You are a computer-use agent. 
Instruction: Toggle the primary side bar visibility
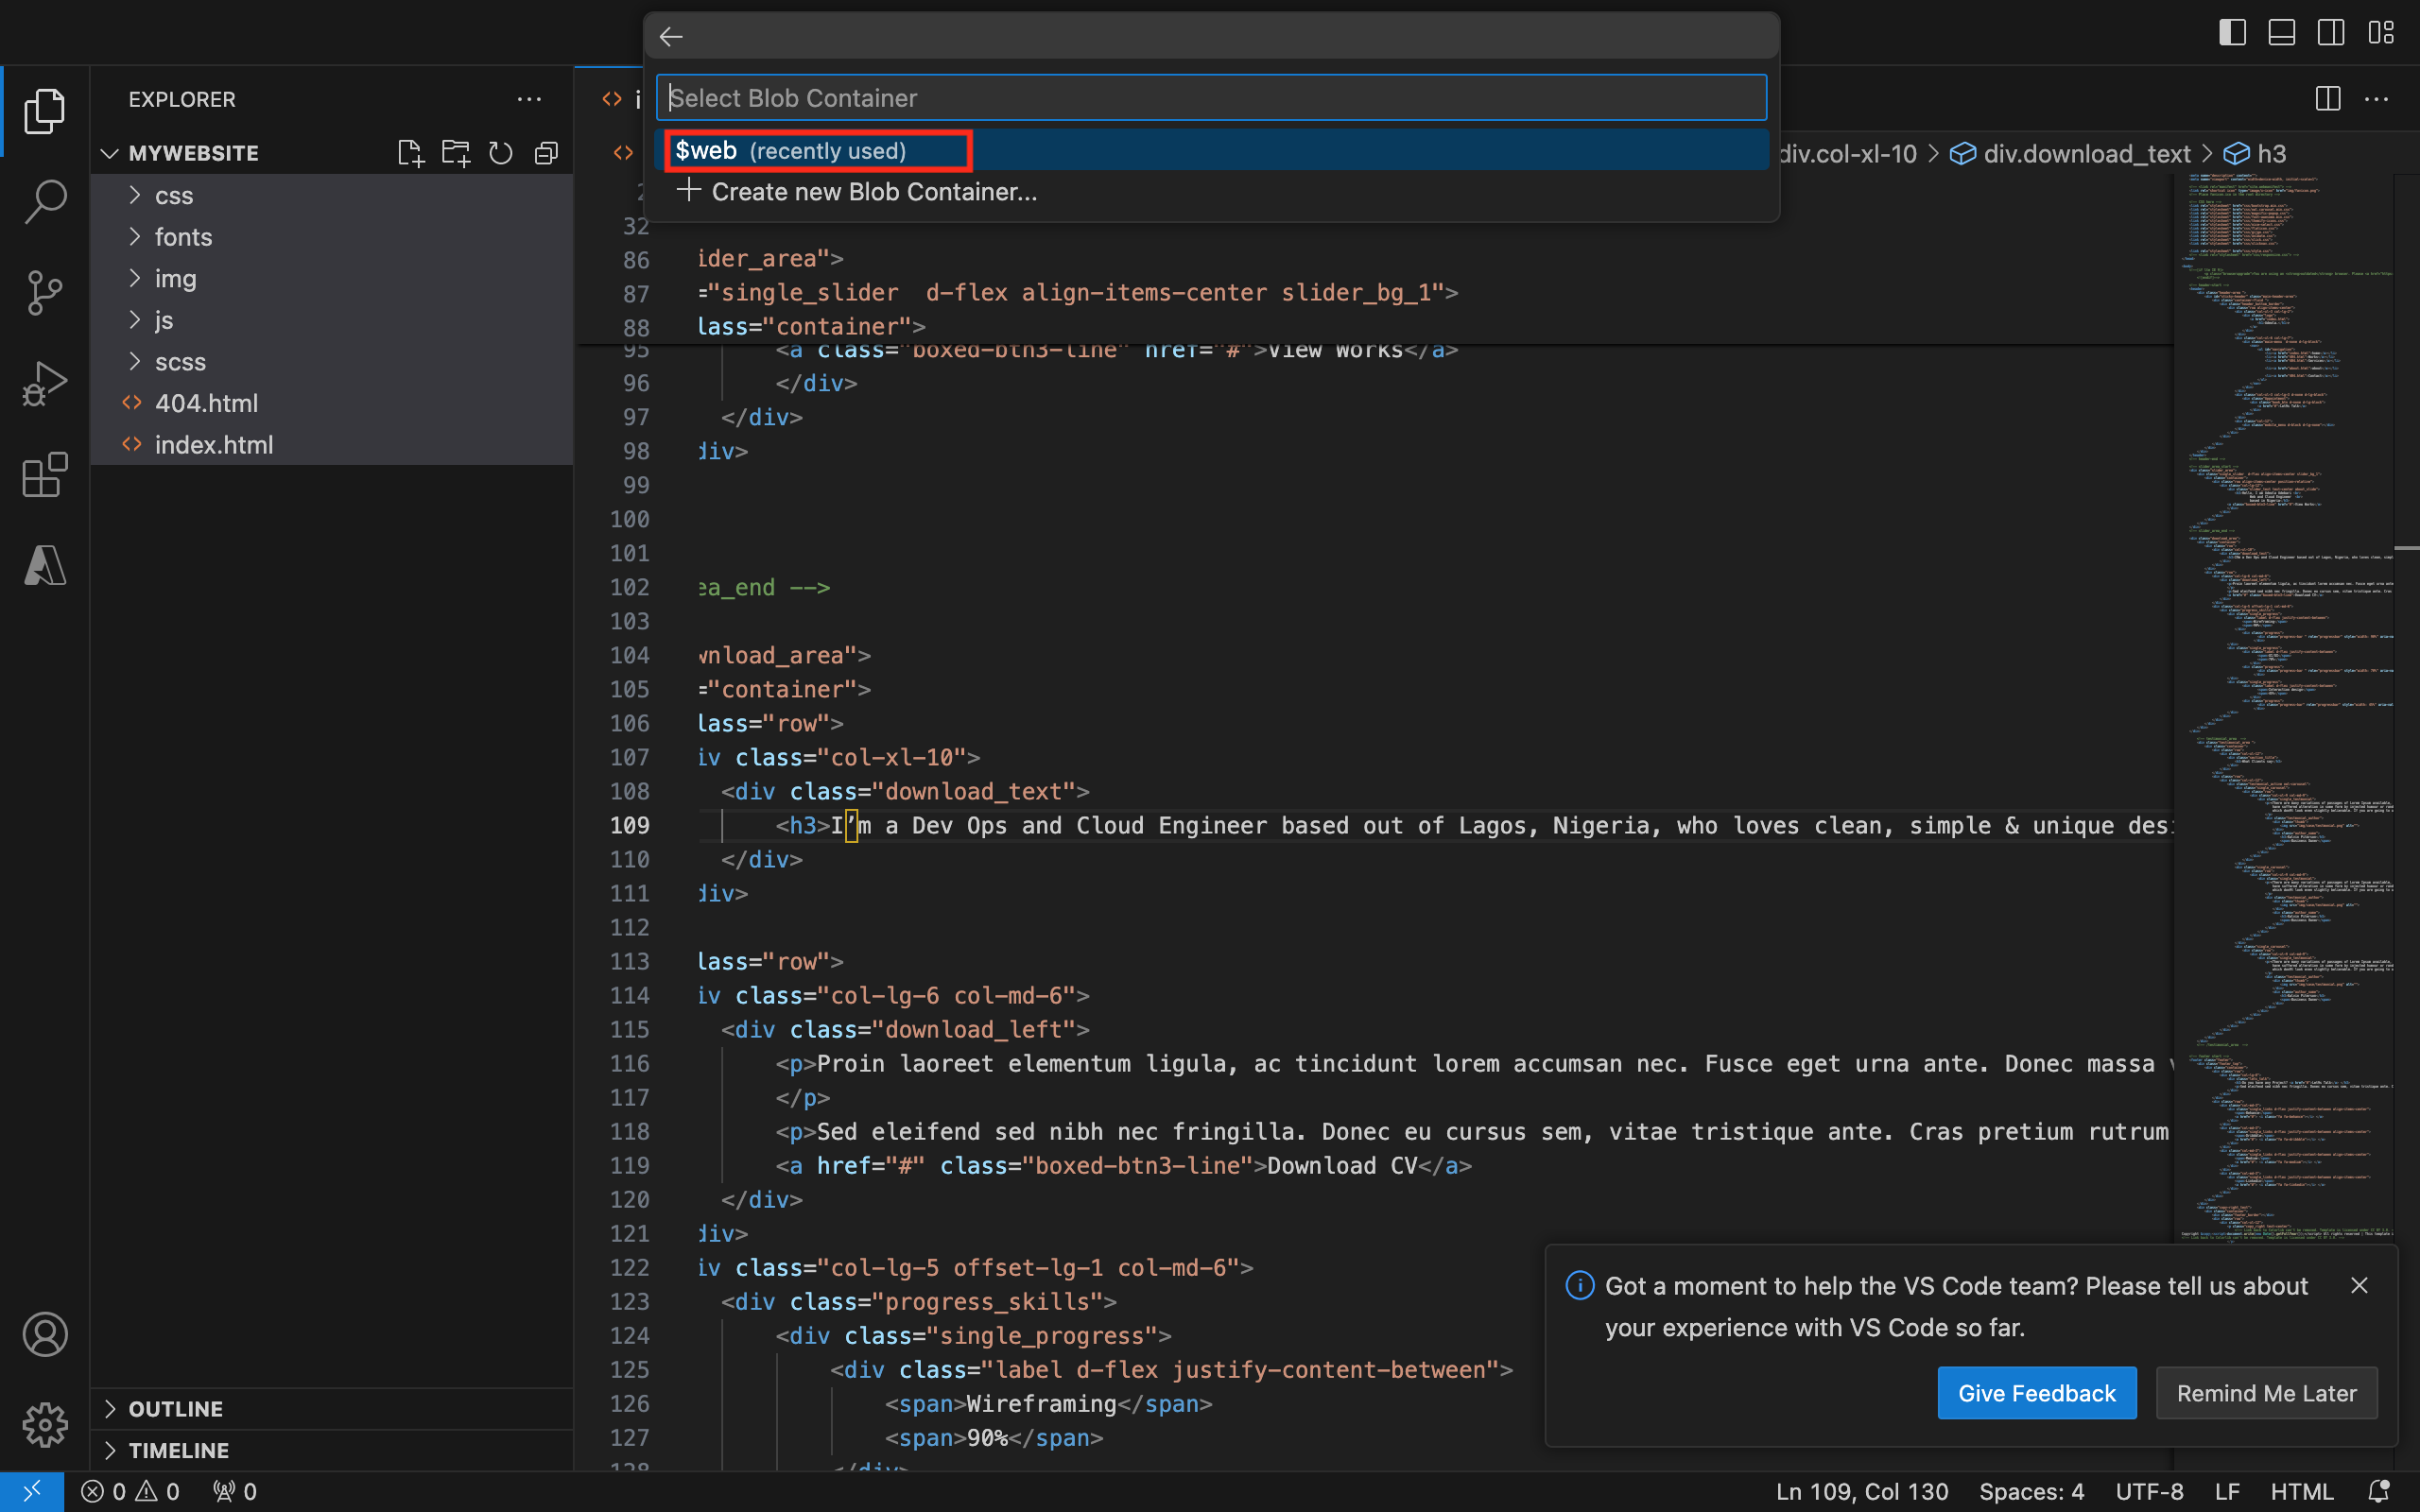(2232, 32)
